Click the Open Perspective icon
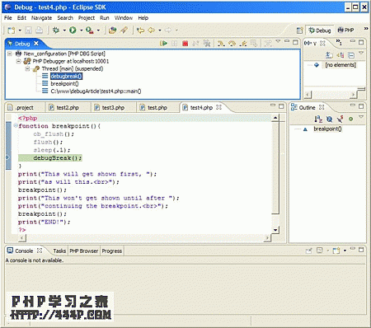This screenshot has height=328, width=371. [299, 30]
